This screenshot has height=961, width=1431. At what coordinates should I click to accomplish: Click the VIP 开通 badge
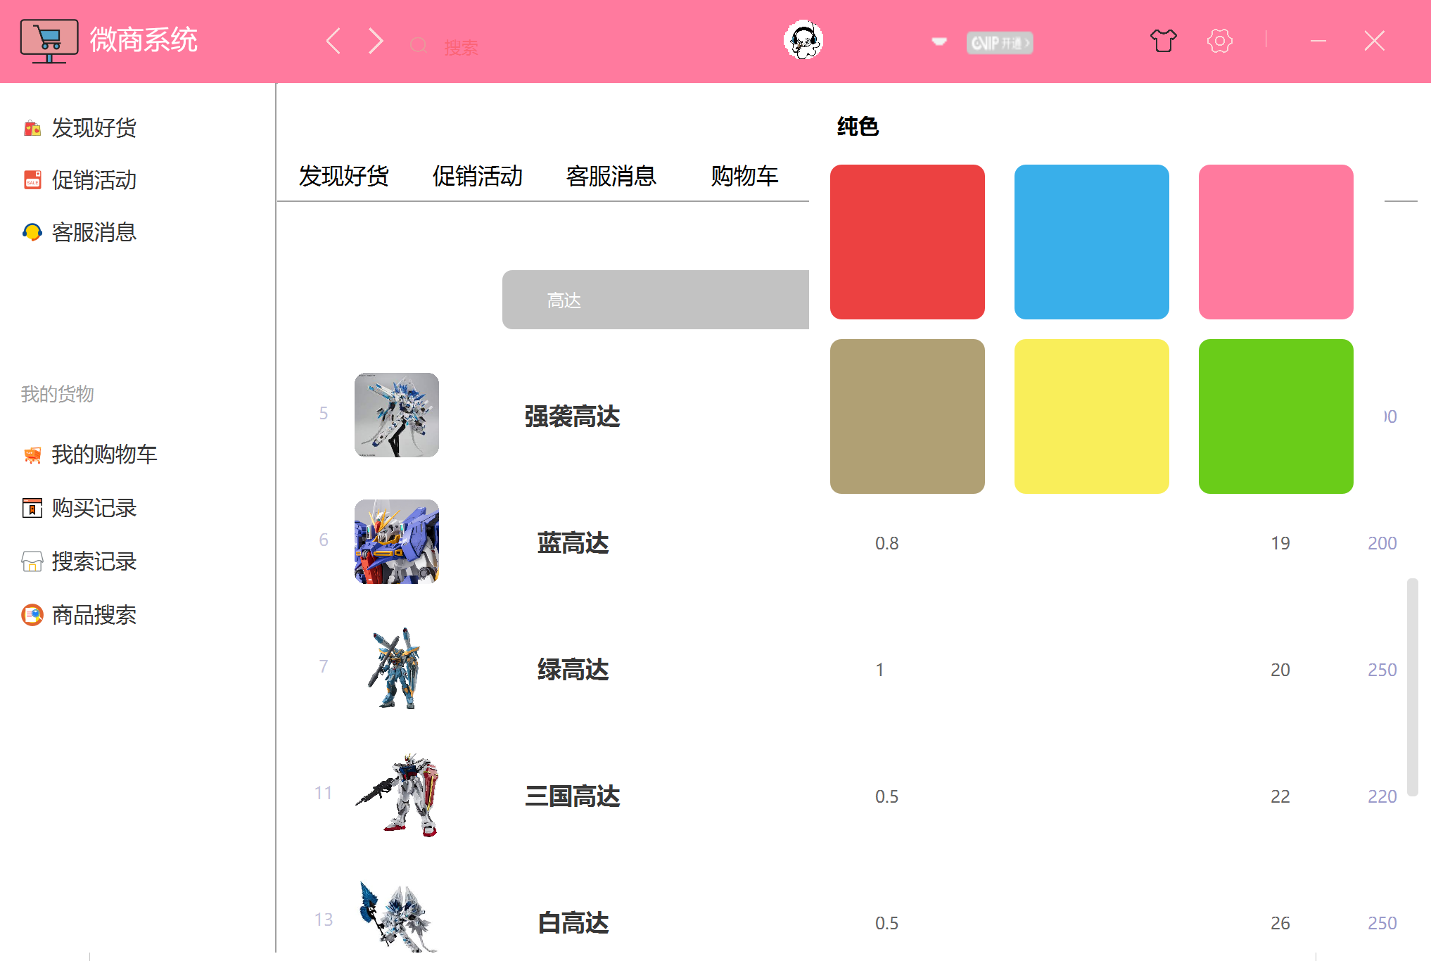(x=1000, y=42)
